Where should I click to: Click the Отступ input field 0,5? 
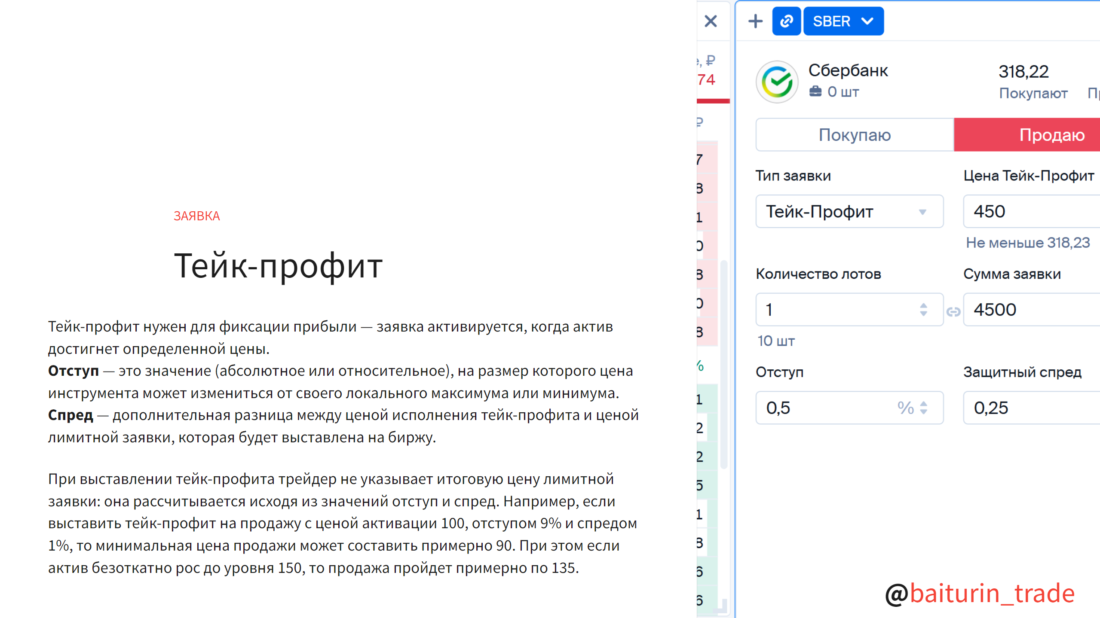click(849, 408)
